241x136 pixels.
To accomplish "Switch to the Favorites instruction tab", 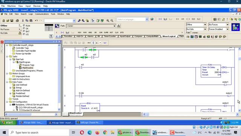I will click(x=68, y=36).
